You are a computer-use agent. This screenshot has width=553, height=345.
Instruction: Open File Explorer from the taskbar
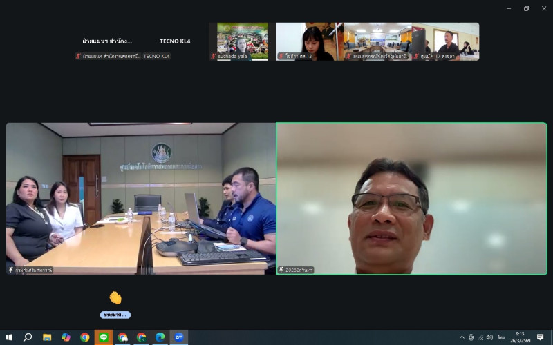click(x=47, y=337)
